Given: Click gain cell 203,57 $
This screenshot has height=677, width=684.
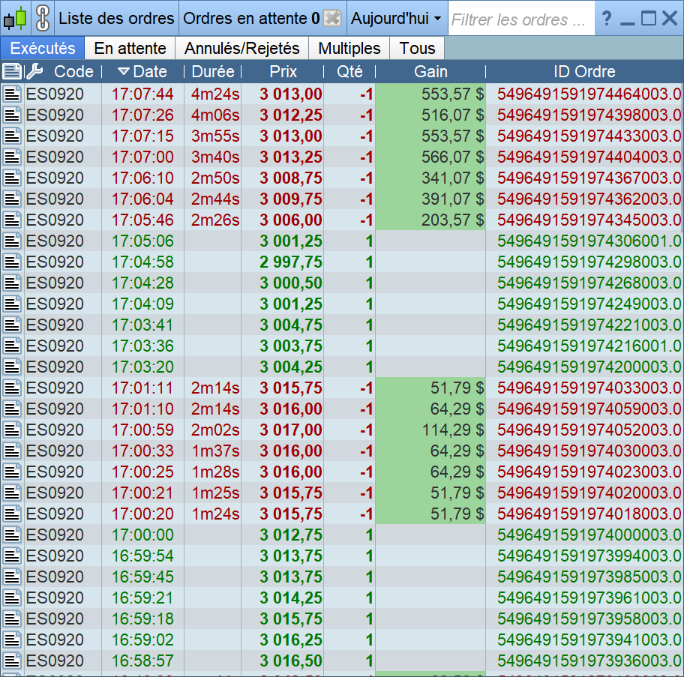Looking at the screenshot, I should click(430, 220).
